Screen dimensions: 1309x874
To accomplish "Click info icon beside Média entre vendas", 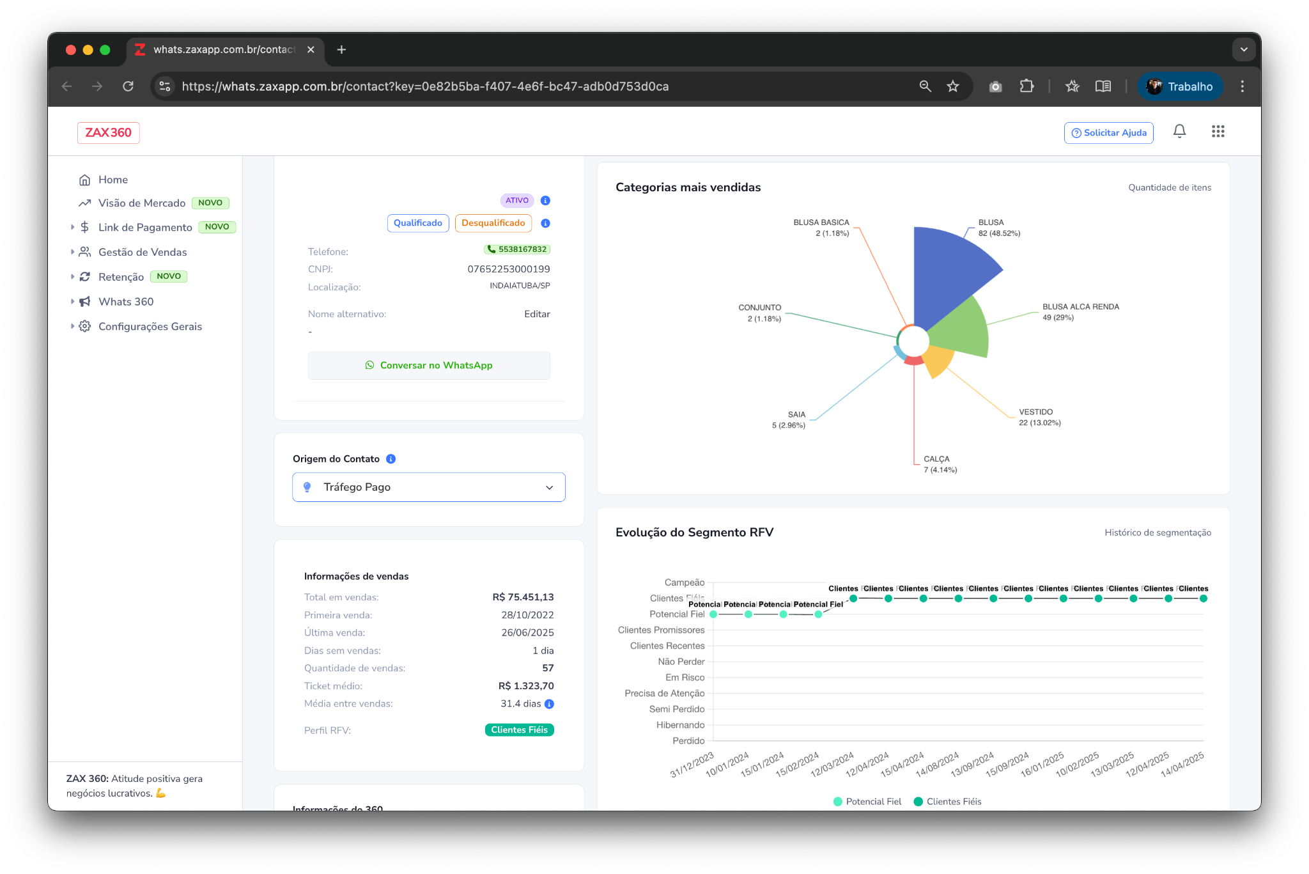I will [549, 704].
